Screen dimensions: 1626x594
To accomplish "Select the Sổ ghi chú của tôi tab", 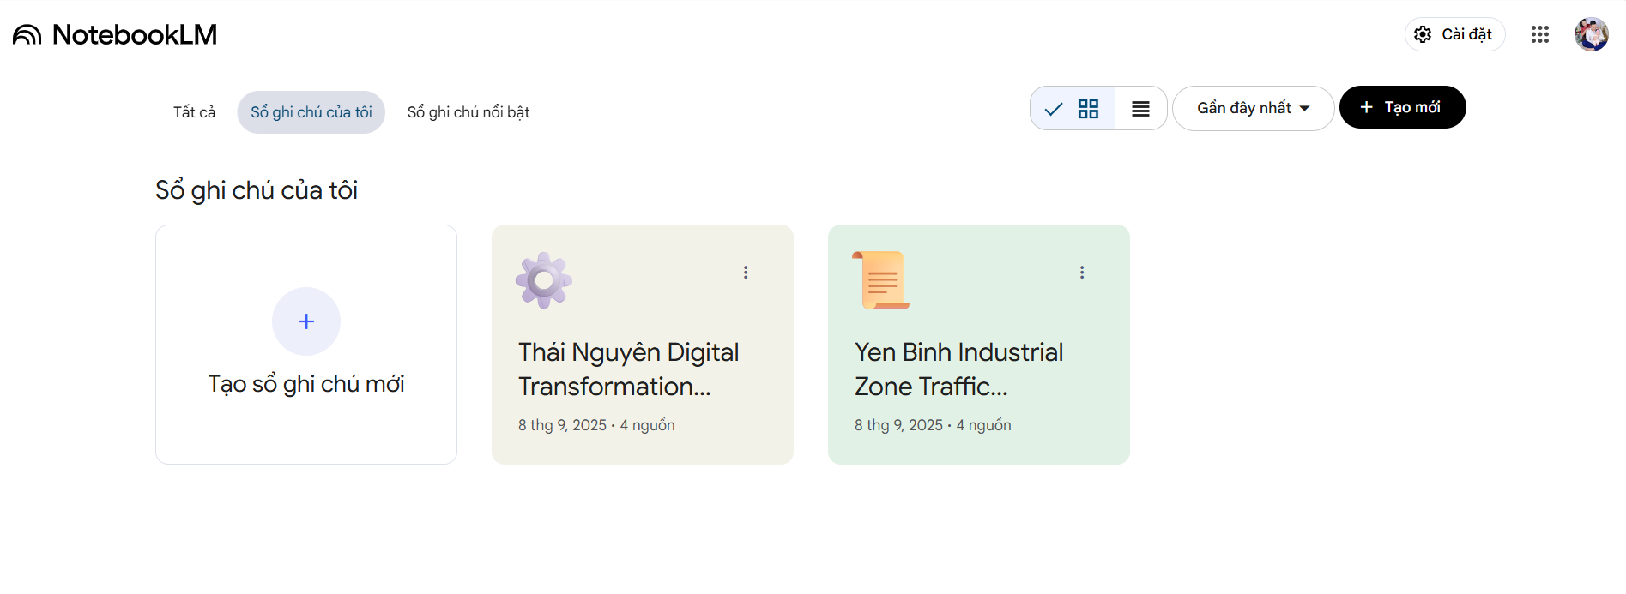I will click(x=311, y=112).
